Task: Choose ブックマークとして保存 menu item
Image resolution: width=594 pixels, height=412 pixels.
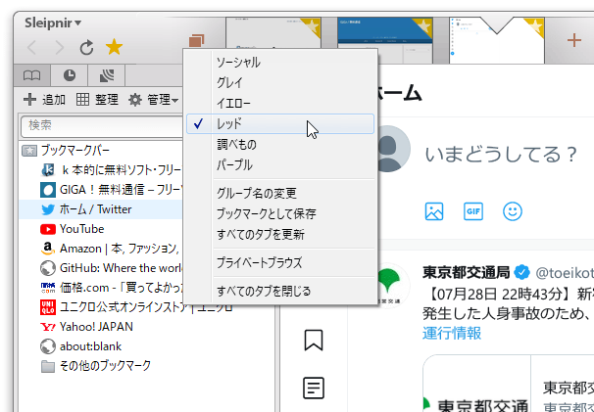Action: [x=280, y=214]
